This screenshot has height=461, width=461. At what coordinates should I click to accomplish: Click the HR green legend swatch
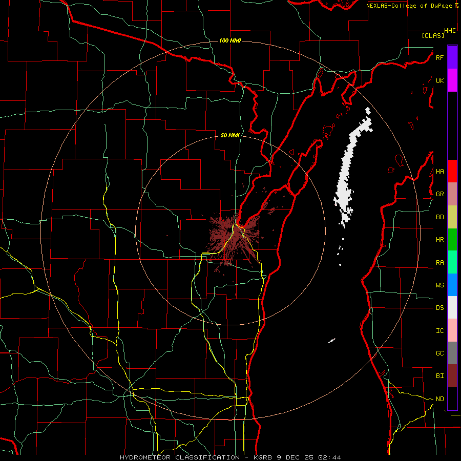pos(452,240)
